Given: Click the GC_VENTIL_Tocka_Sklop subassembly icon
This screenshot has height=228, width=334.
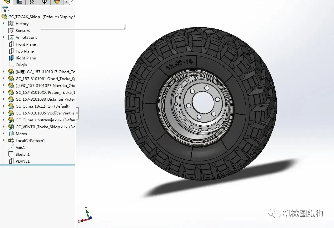Looking at the screenshot, I should 11,127.
